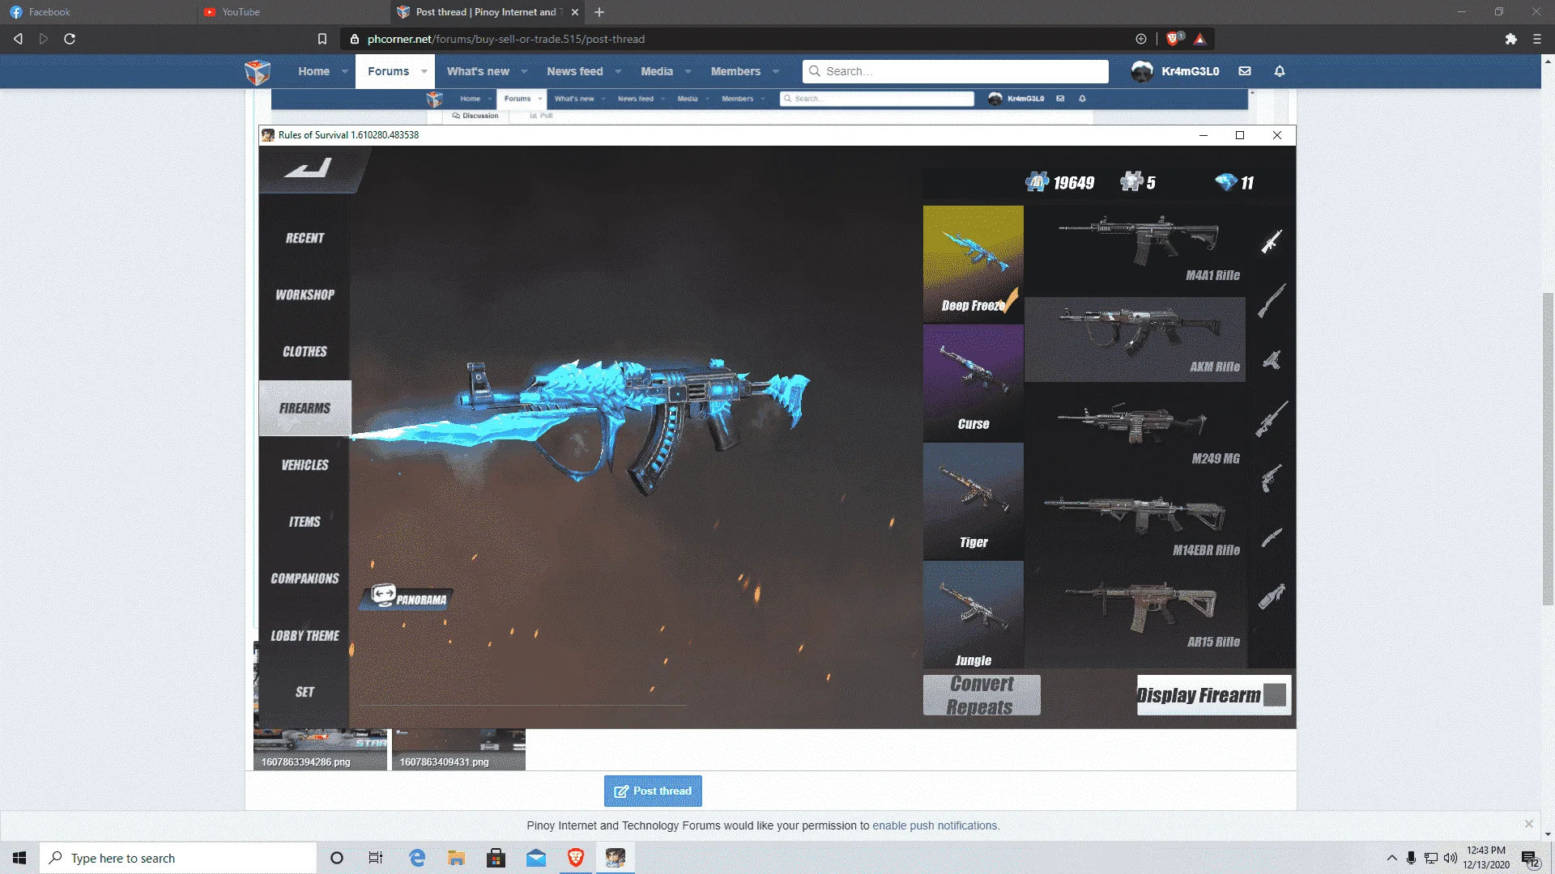Viewport: 1555px width, 874px height.
Task: Open the ITEMS category
Action: pos(305,521)
